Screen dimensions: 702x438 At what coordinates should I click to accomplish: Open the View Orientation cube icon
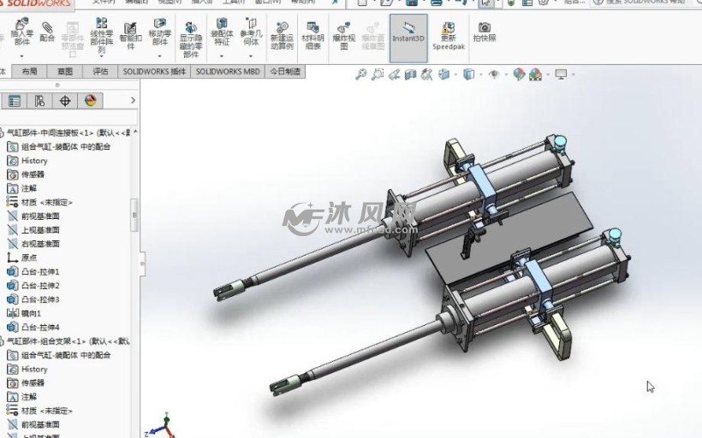click(443, 74)
